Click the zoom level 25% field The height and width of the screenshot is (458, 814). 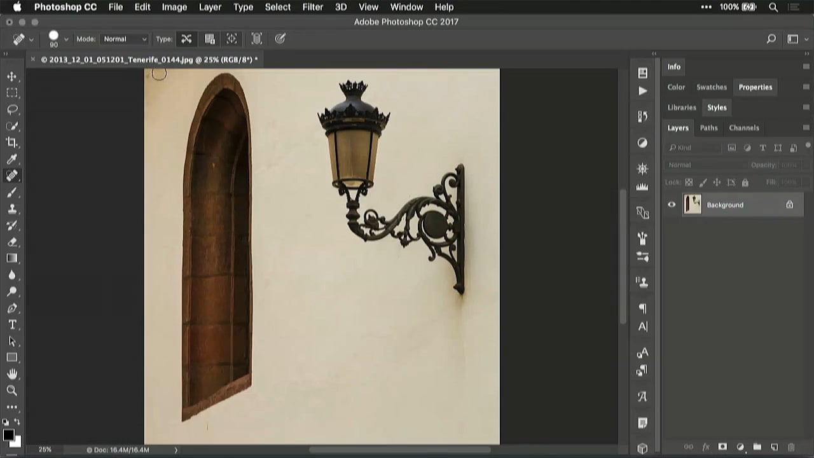(x=45, y=450)
